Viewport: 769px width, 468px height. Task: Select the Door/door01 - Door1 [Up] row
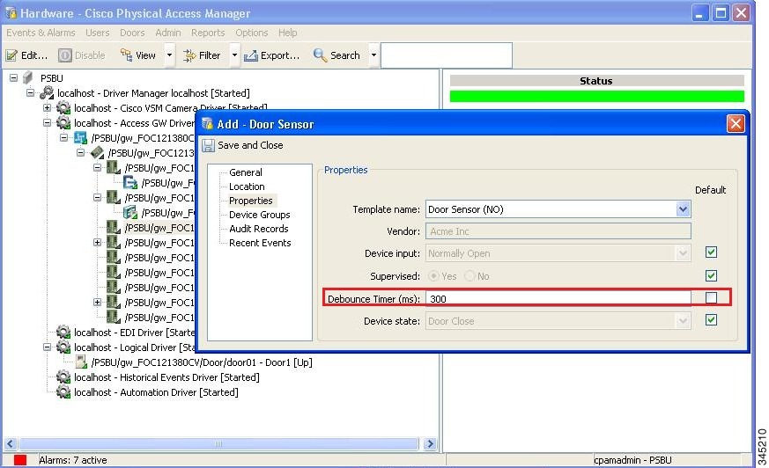[202, 362]
